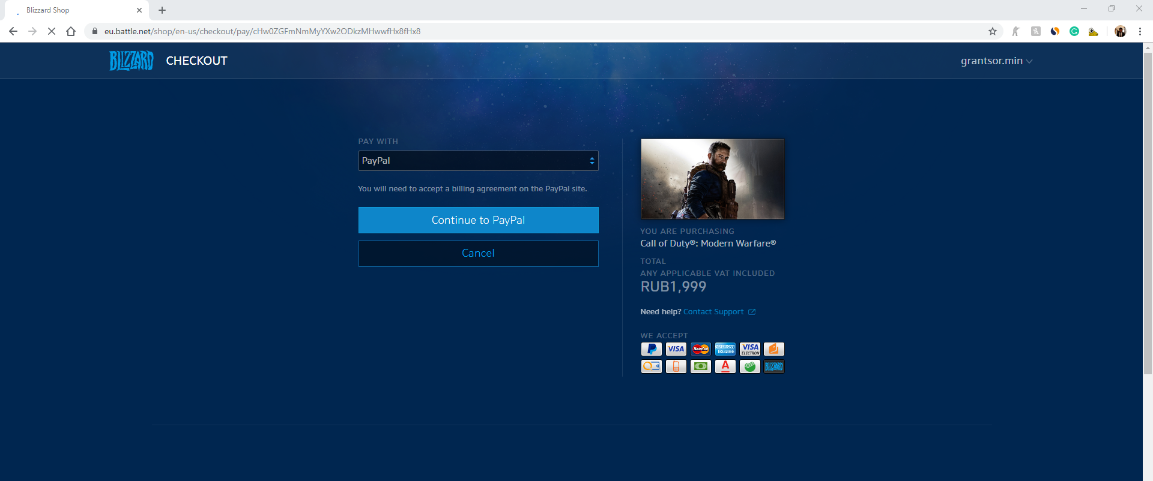Screen dimensions: 1153x481
Task: Click the external link icon beside Contact Support
Action: pyautogui.click(x=752, y=312)
